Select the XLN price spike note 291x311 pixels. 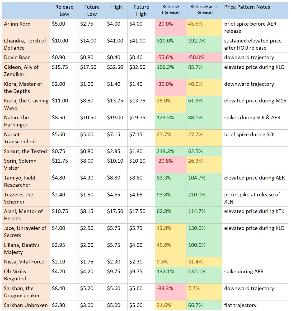252,198
